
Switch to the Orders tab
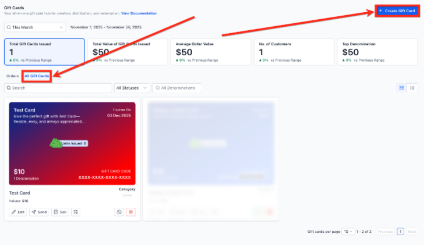[x=12, y=76]
